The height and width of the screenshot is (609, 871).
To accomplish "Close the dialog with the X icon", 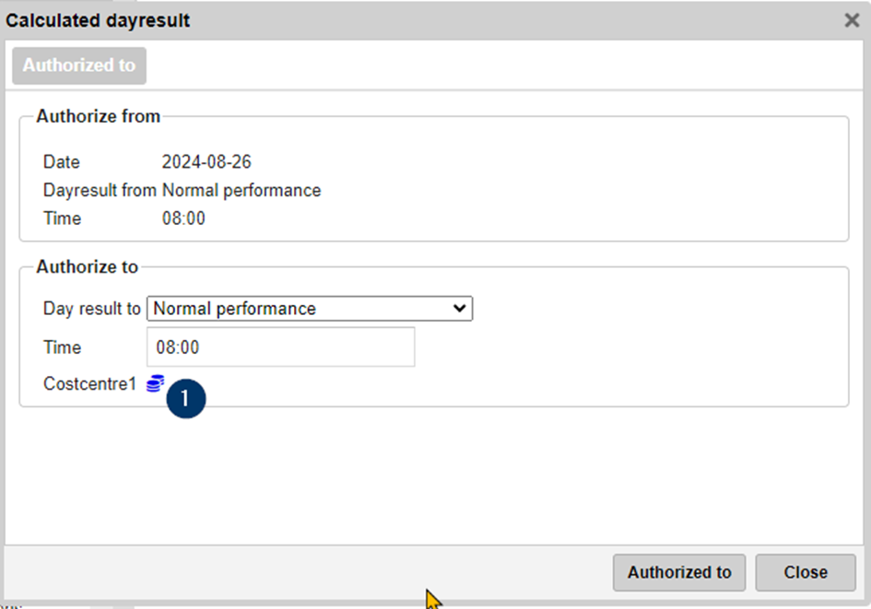I will 852,20.
